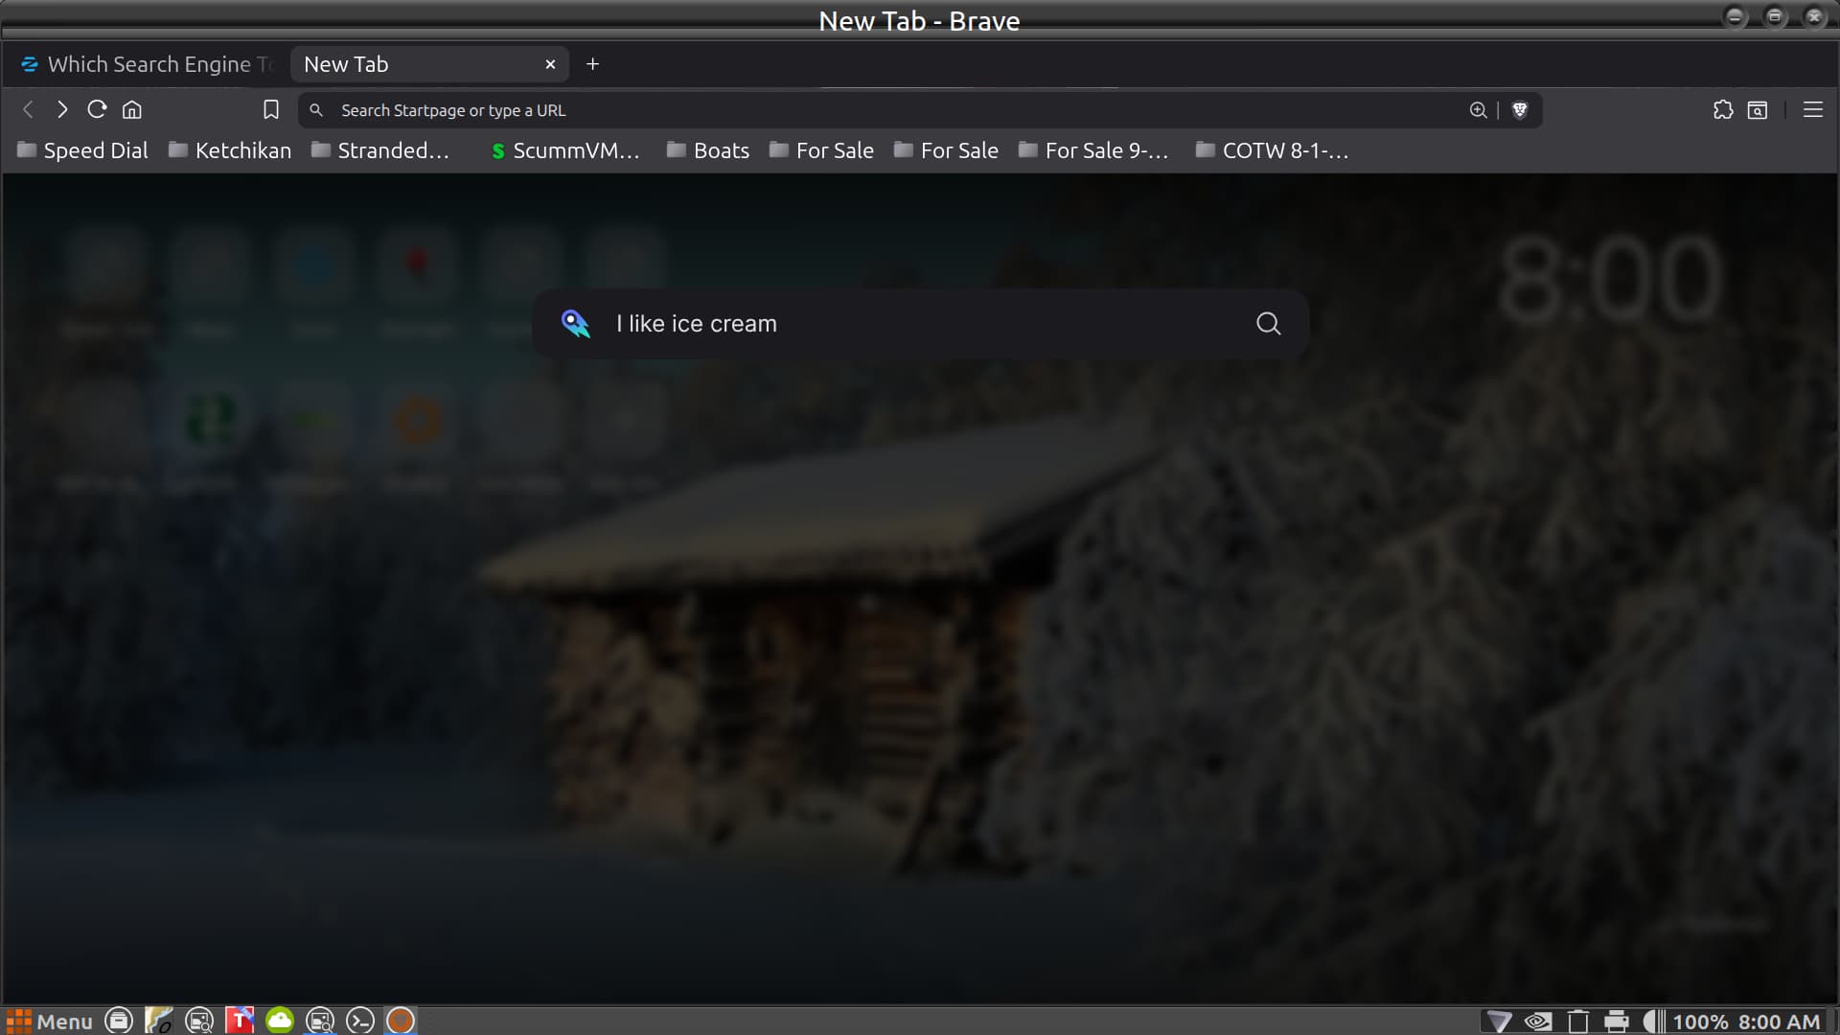The width and height of the screenshot is (1840, 1035).
Task: Open the Boats bookmarks folder
Action: pos(709,150)
